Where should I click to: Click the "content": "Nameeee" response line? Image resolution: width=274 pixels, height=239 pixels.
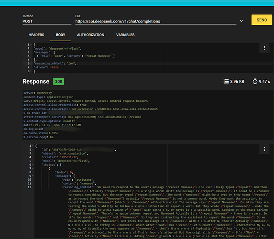pyautogui.click(x=79, y=184)
